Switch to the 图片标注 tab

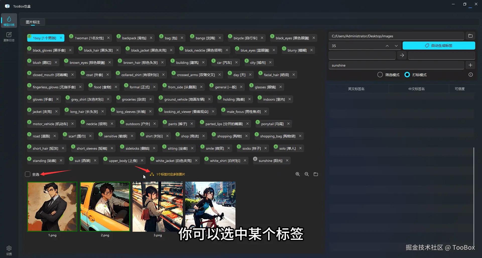click(33, 22)
